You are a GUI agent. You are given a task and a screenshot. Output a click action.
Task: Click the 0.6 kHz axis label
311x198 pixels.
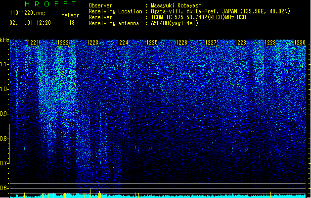coord(4,188)
